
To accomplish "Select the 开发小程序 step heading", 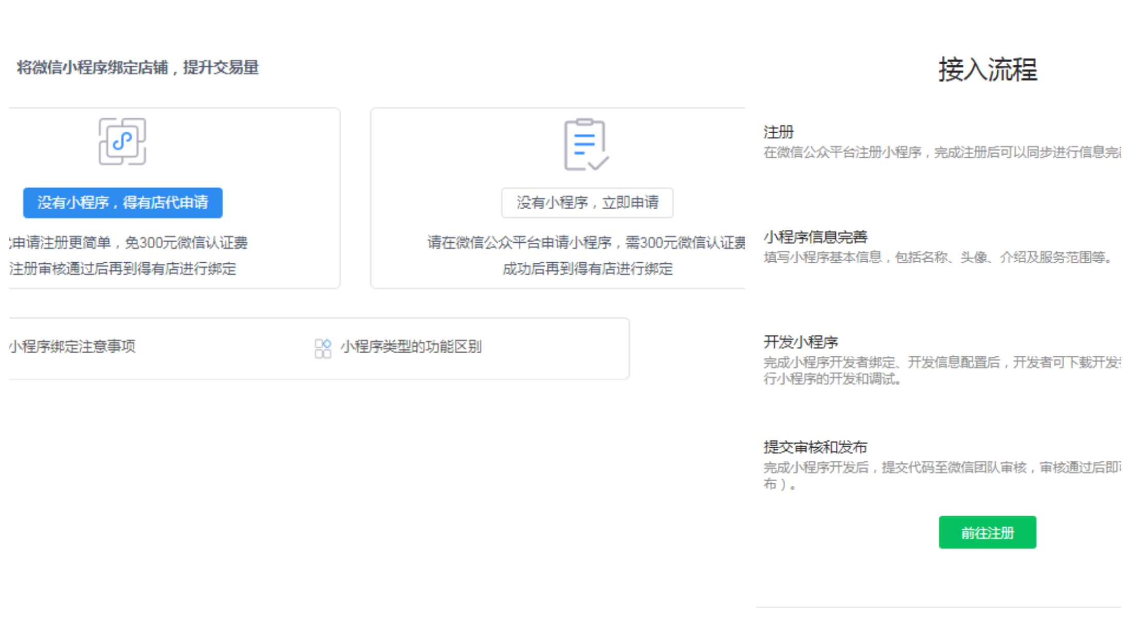I will (x=800, y=342).
